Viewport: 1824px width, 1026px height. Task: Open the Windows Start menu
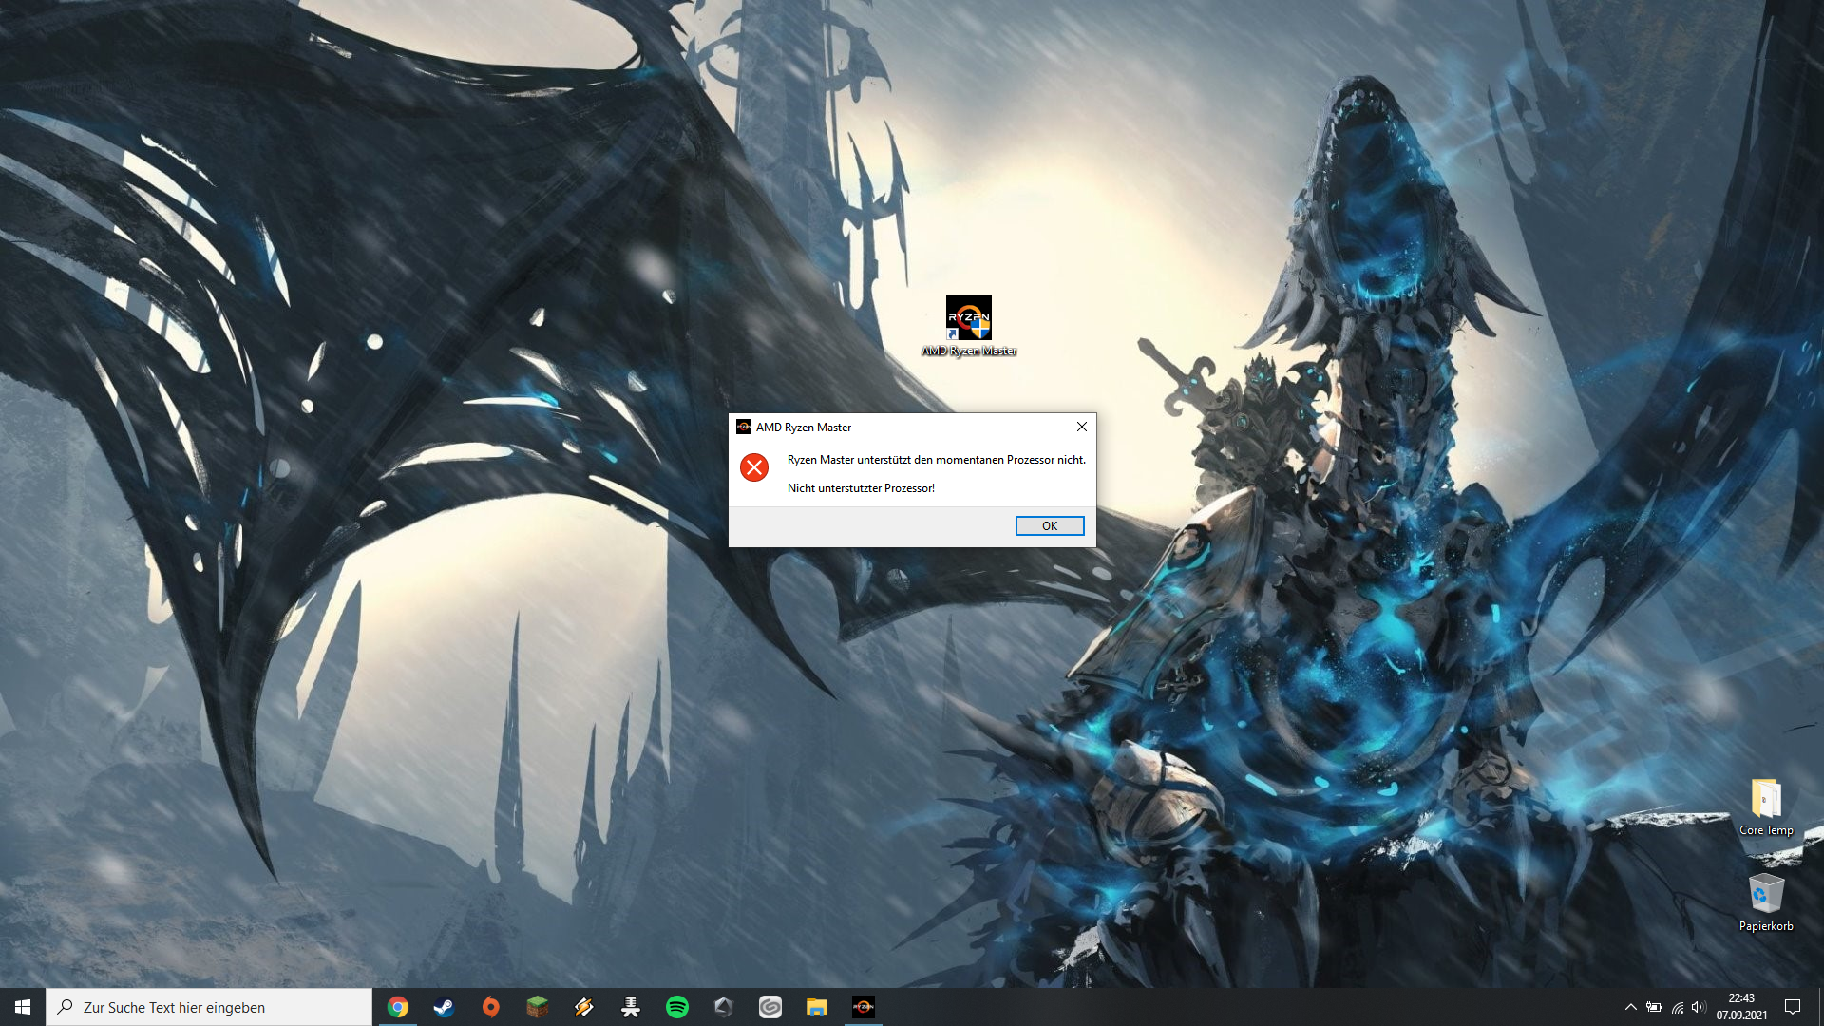pos(23,1007)
